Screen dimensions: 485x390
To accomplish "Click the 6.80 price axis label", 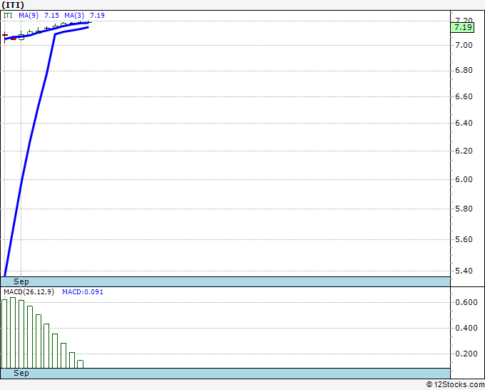I will pos(464,70).
